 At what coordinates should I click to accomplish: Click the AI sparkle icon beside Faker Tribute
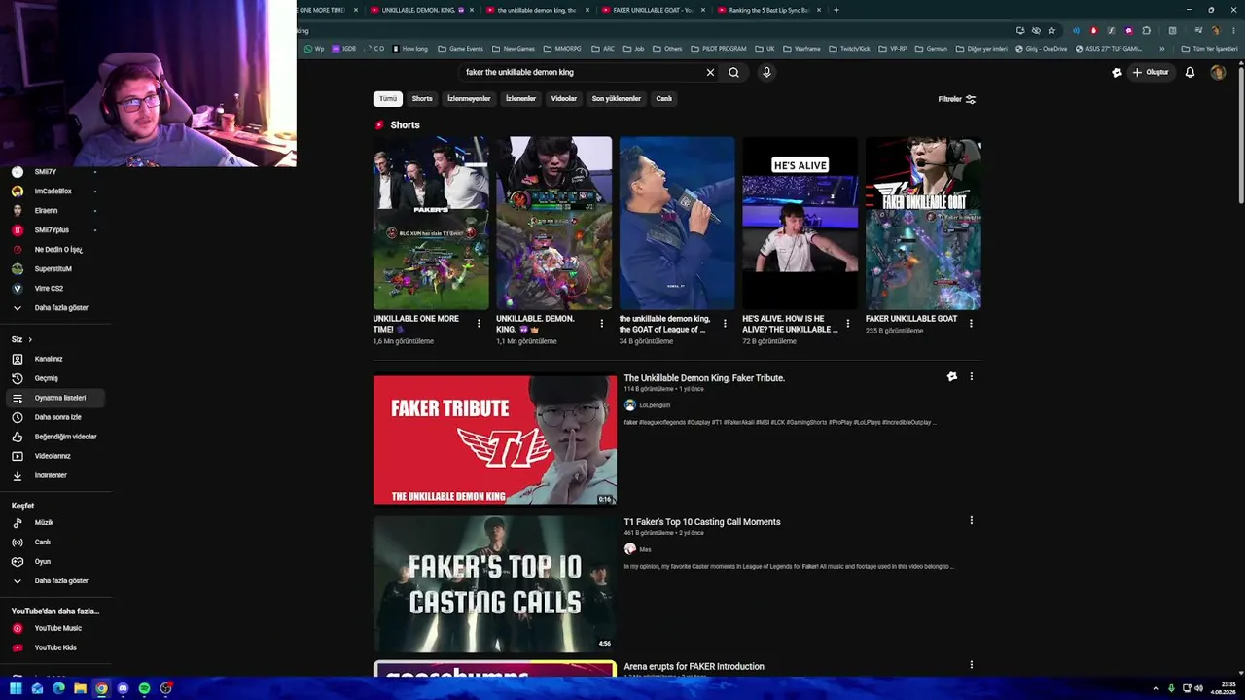952,376
